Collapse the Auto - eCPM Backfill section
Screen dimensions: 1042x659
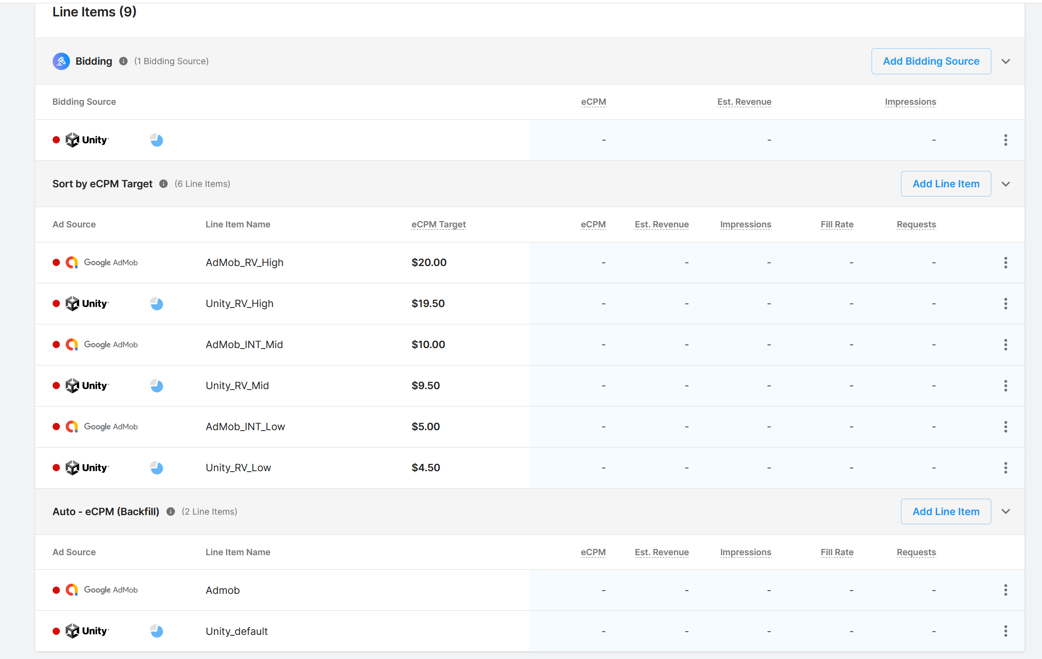(1006, 512)
